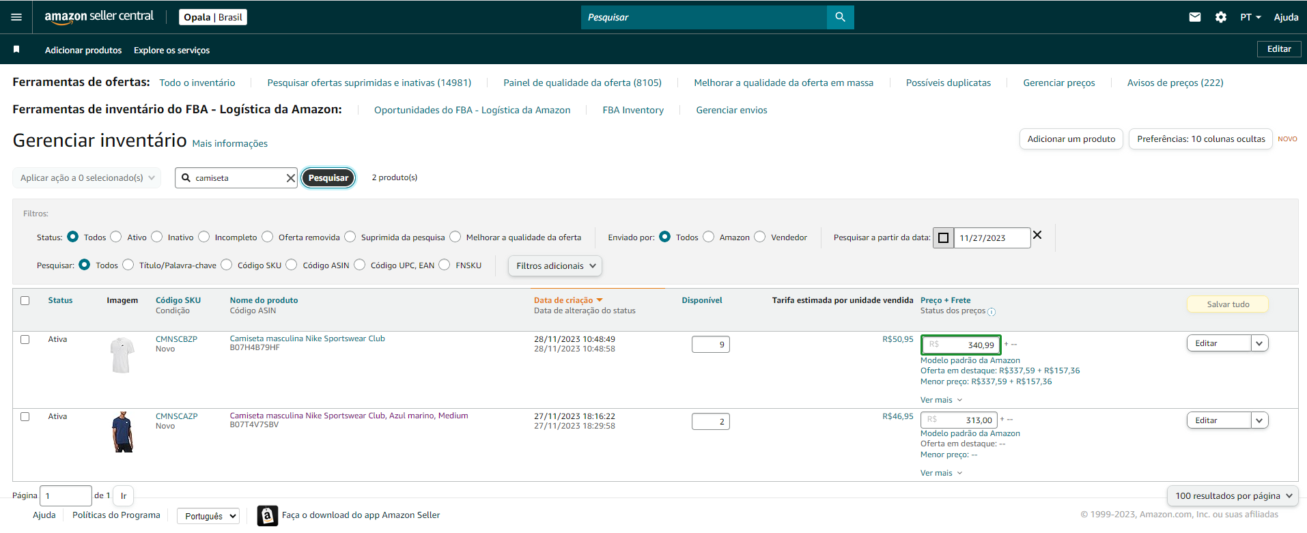Click top-right Editar button
The image size is (1307, 533).
click(1279, 49)
